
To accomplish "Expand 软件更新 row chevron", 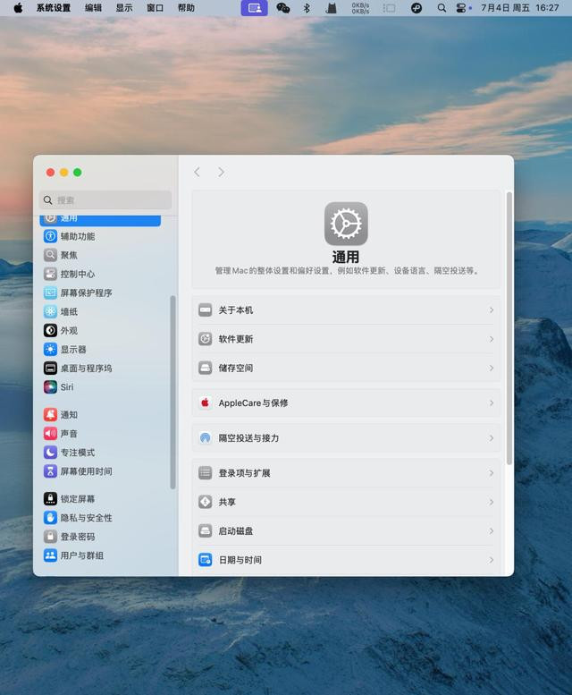I will click(x=492, y=339).
